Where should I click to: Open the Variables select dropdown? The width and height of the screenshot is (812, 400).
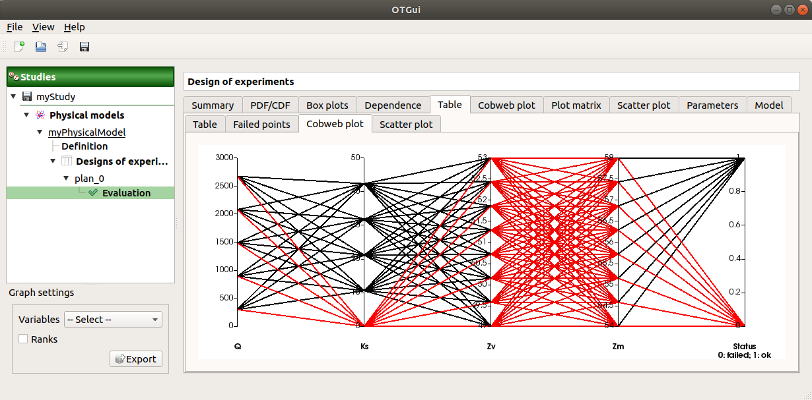click(x=113, y=320)
